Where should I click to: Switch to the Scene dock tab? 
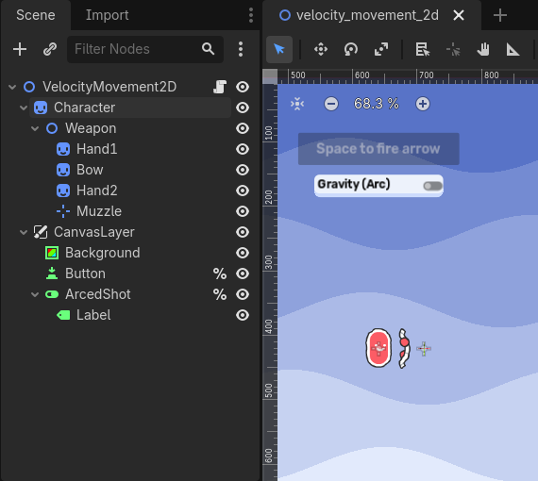(36, 15)
